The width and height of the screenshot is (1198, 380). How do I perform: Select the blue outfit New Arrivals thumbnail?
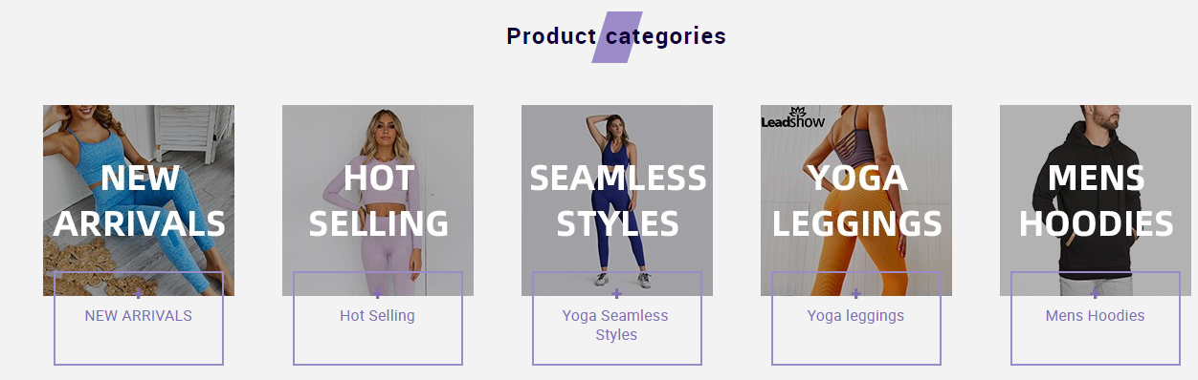click(139, 201)
